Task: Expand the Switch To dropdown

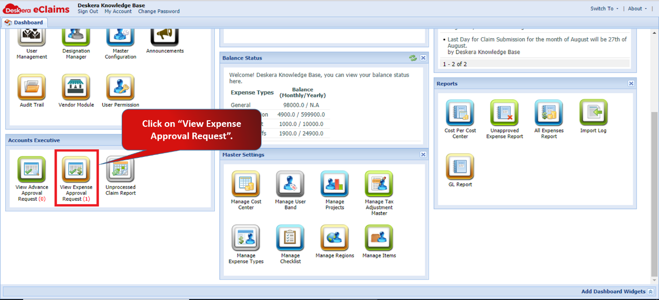Action: [x=604, y=9]
